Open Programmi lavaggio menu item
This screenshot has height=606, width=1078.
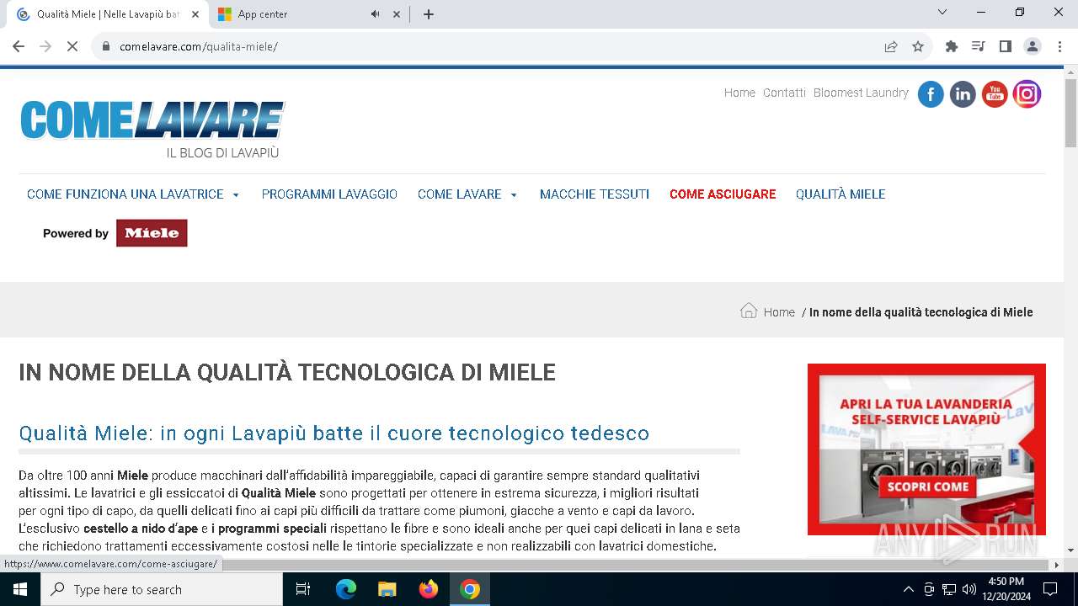329,194
